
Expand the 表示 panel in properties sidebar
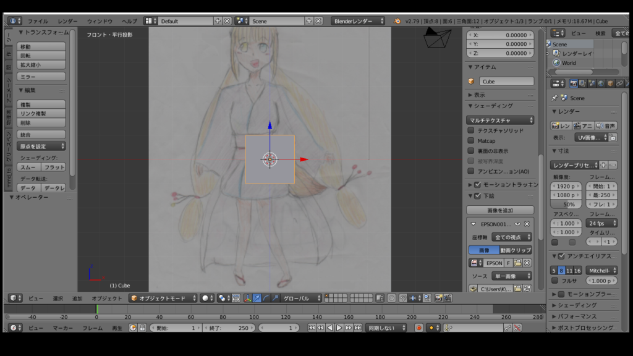(x=479, y=95)
